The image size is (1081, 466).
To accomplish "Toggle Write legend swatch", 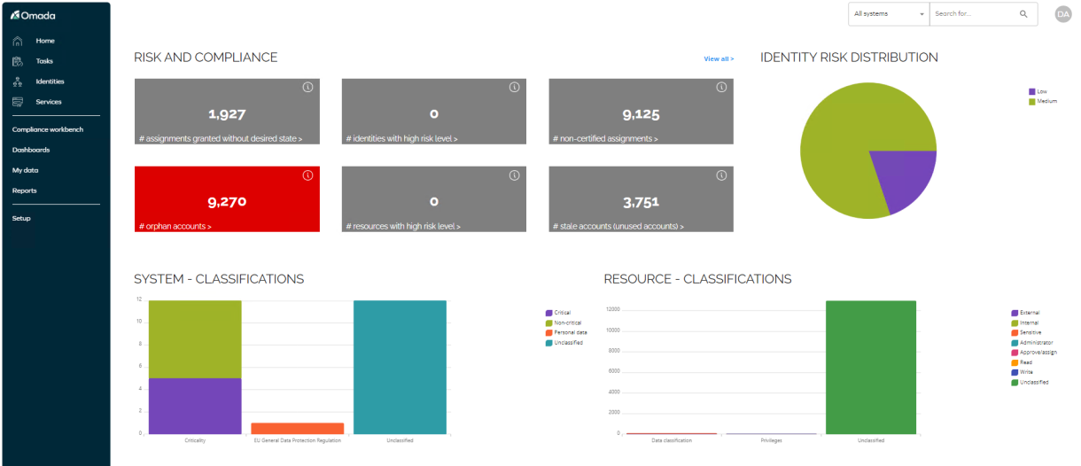I will coord(1015,372).
